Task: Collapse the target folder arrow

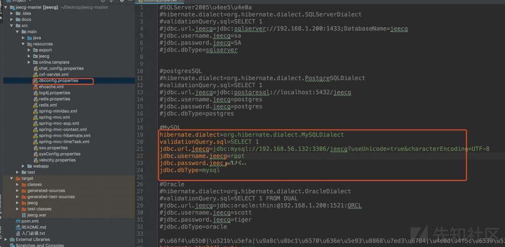Action: 12,178
